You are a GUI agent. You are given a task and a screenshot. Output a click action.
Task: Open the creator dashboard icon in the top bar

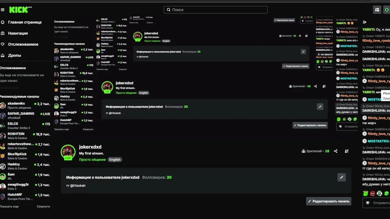[377, 10]
